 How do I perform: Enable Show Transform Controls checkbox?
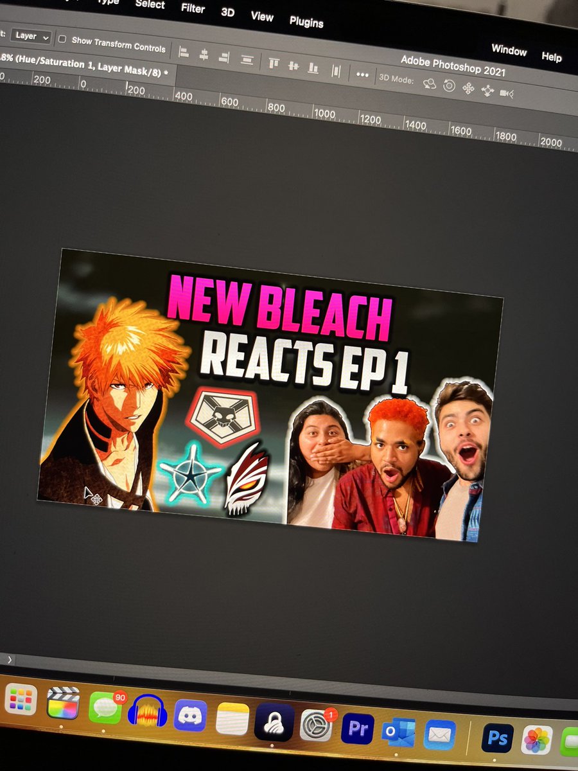[x=62, y=39]
